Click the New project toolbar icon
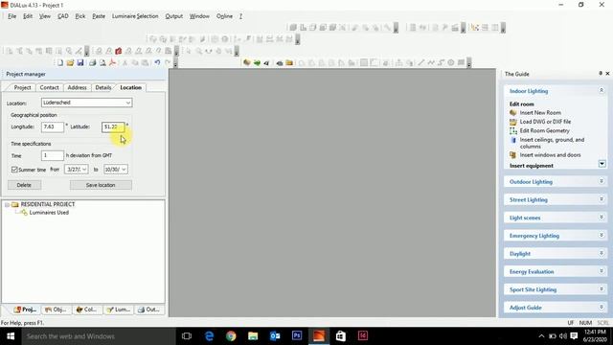The image size is (613, 345). coord(60,62)
